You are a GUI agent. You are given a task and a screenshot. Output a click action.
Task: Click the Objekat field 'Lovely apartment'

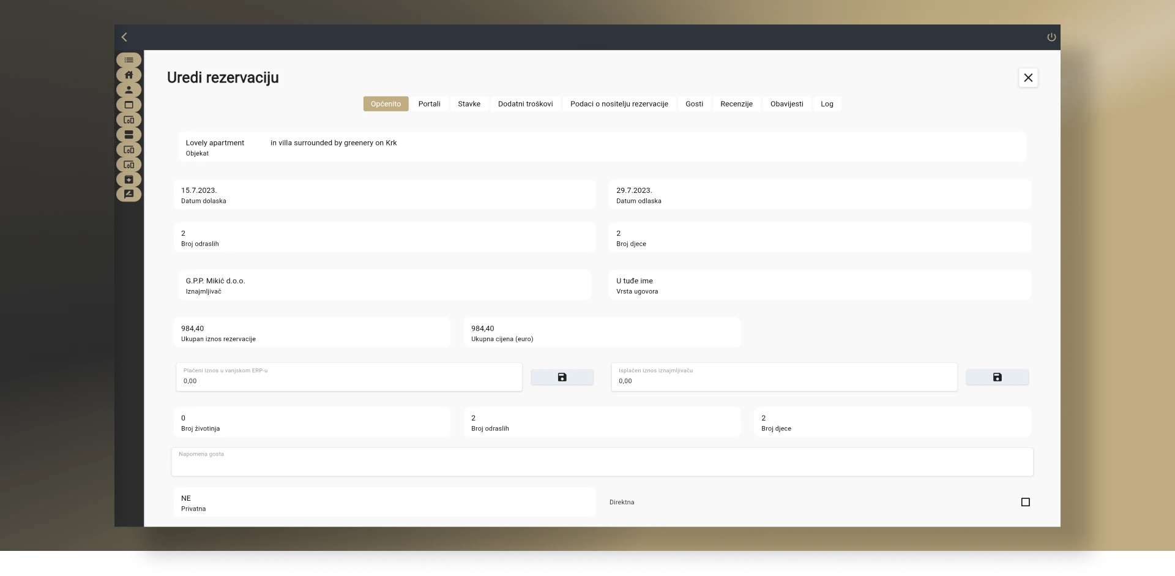tap(602, 147)
